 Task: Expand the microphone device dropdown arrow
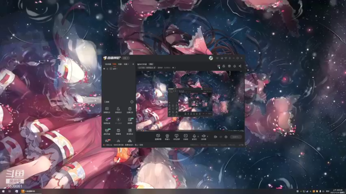[x=198, y=136]
